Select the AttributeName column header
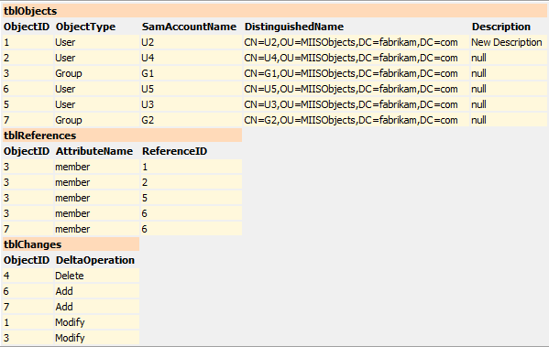Image resolution: width=549 pixels, height=347 pixels. click(x=96, y=151)
